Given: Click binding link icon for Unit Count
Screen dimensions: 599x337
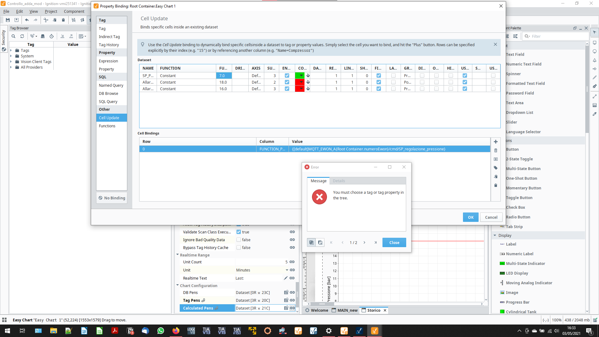Looking at the screenshot, I should pyautogui.click(x=292, y=262).
